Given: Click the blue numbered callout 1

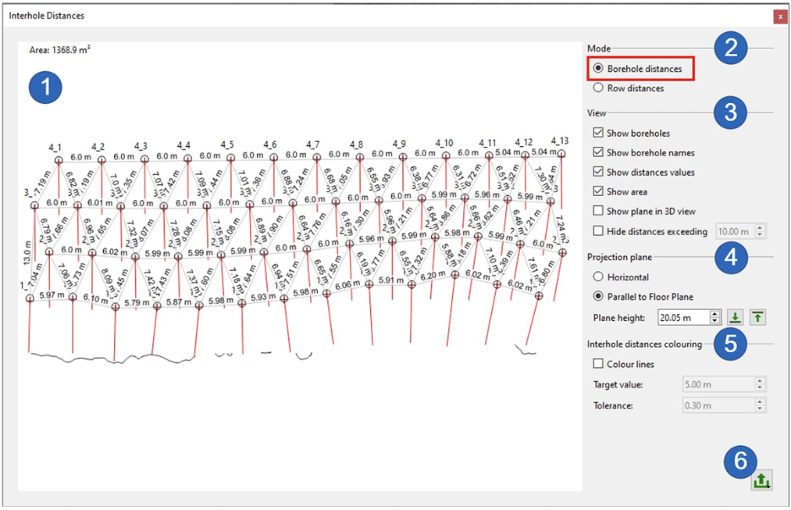Looking at the screenshot, I should click(x=46, y=87).
